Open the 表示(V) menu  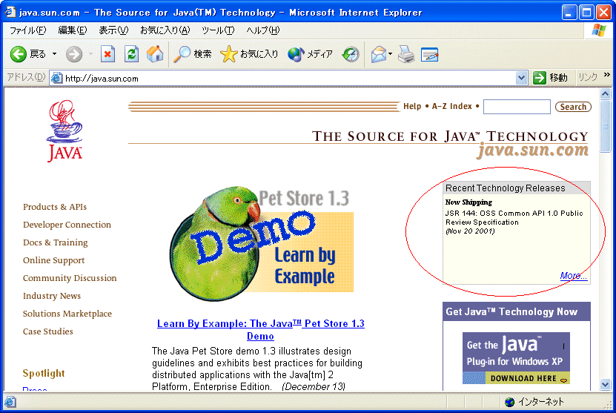click(x=113, y=30)
